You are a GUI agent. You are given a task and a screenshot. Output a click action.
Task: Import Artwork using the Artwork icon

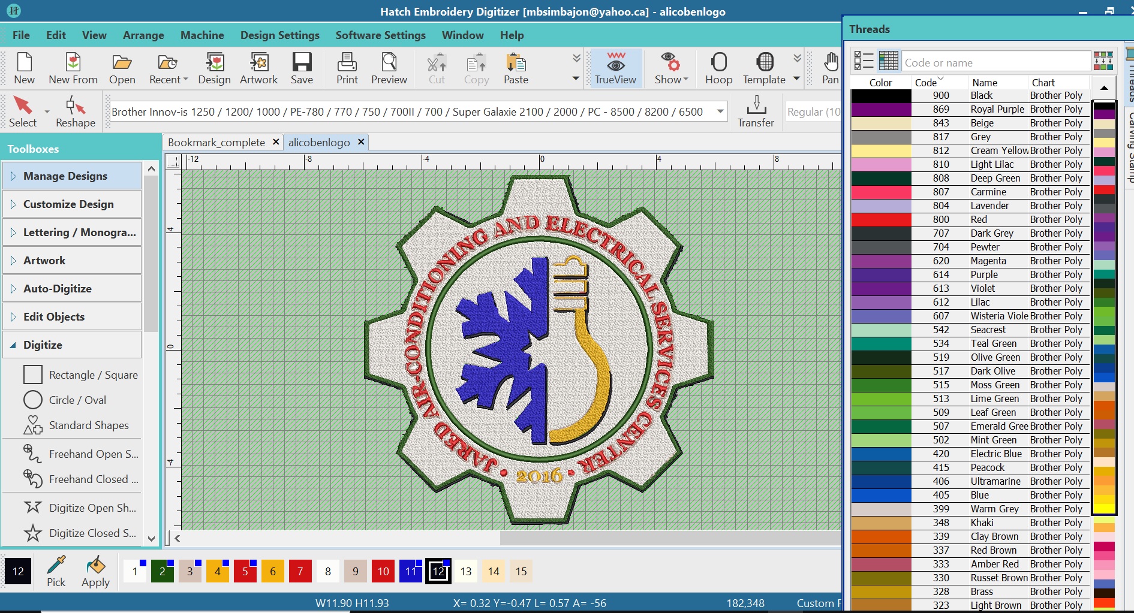259,68
